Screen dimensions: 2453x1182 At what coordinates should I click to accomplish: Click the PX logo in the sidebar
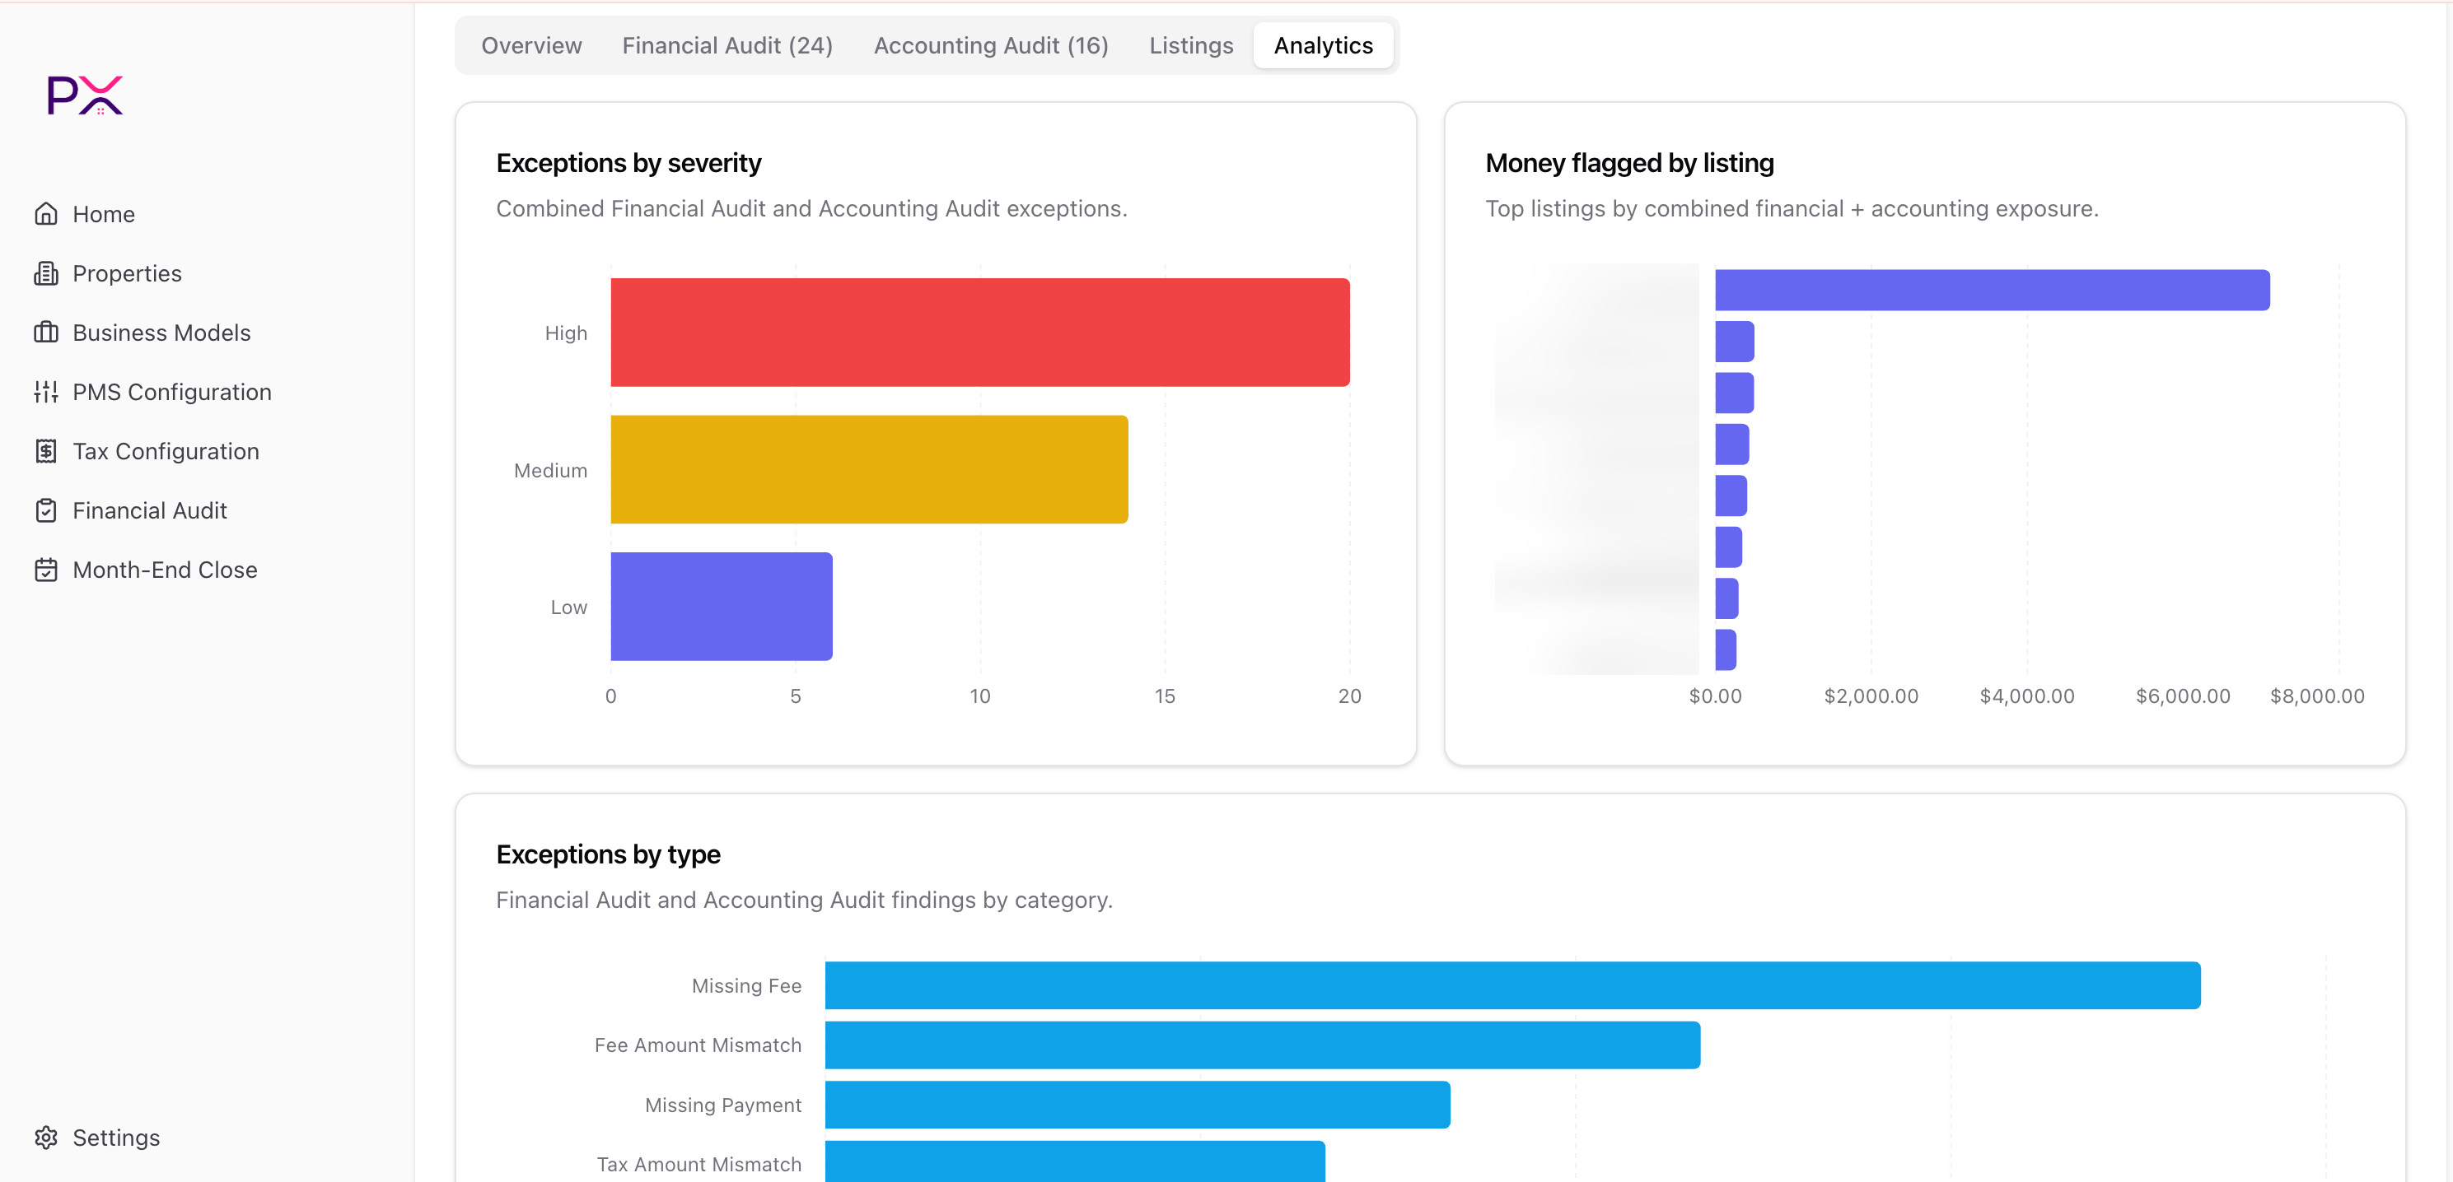[x=85, y=95]
